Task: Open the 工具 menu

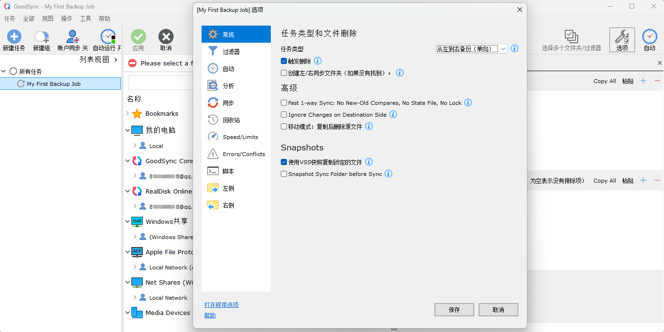Action: click(85, 18)
